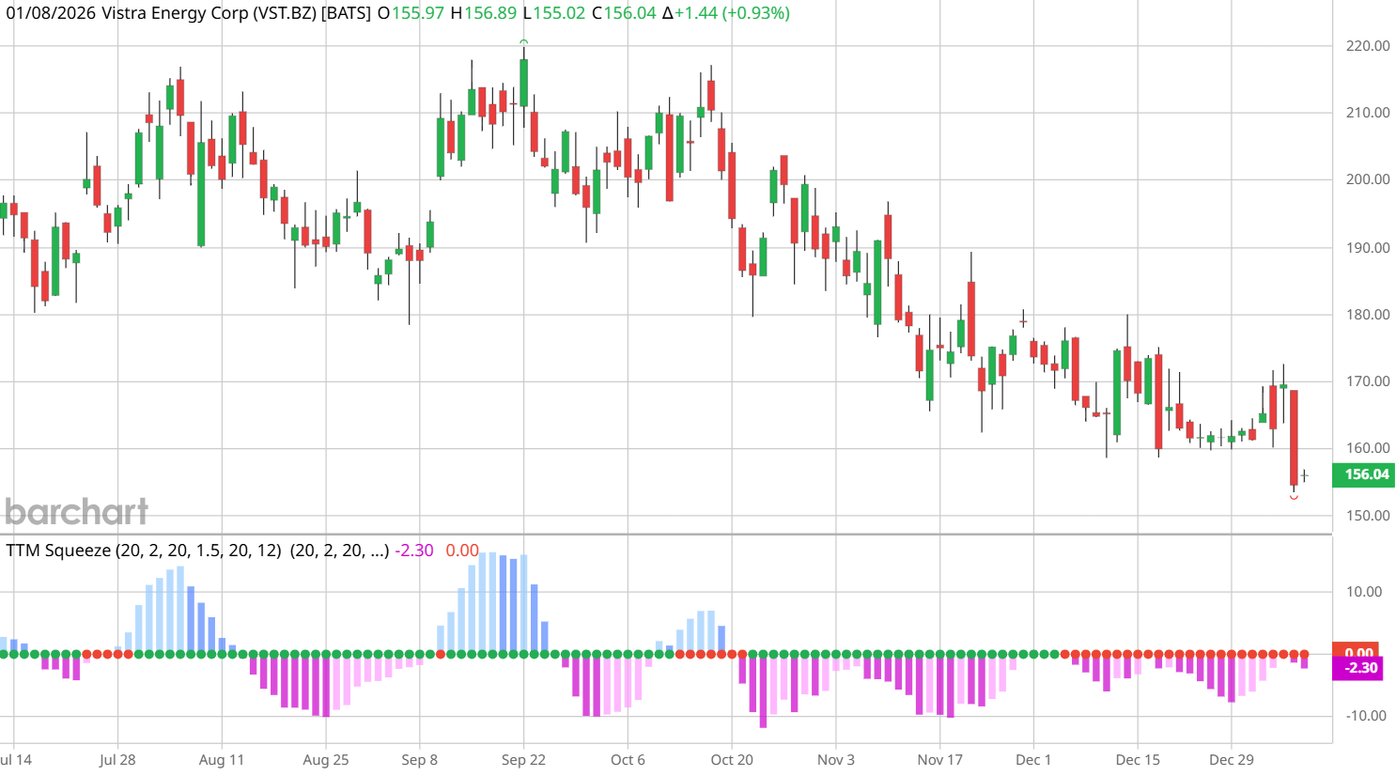Click the 10.00 indicator axis label

1364,592
